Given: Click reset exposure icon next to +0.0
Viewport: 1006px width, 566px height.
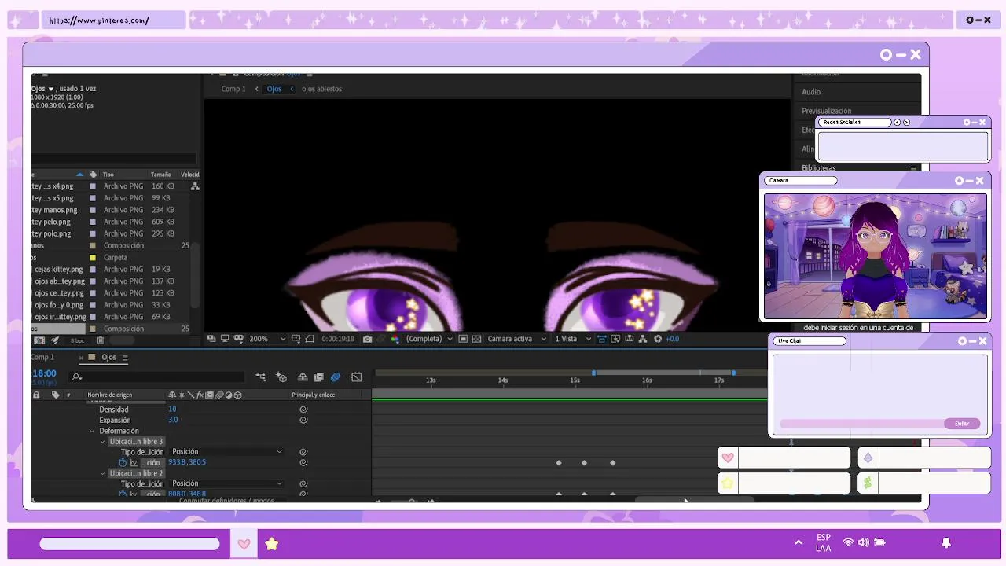Looking at the screenshot, I should tap(657, 339).
